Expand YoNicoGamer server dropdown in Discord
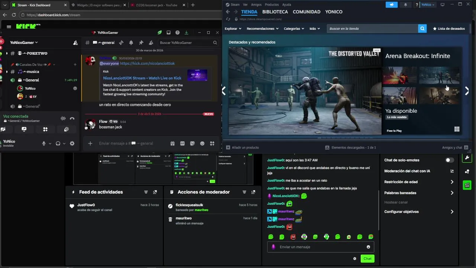This screenshot has height=268, width=476. tap(24, 42)
